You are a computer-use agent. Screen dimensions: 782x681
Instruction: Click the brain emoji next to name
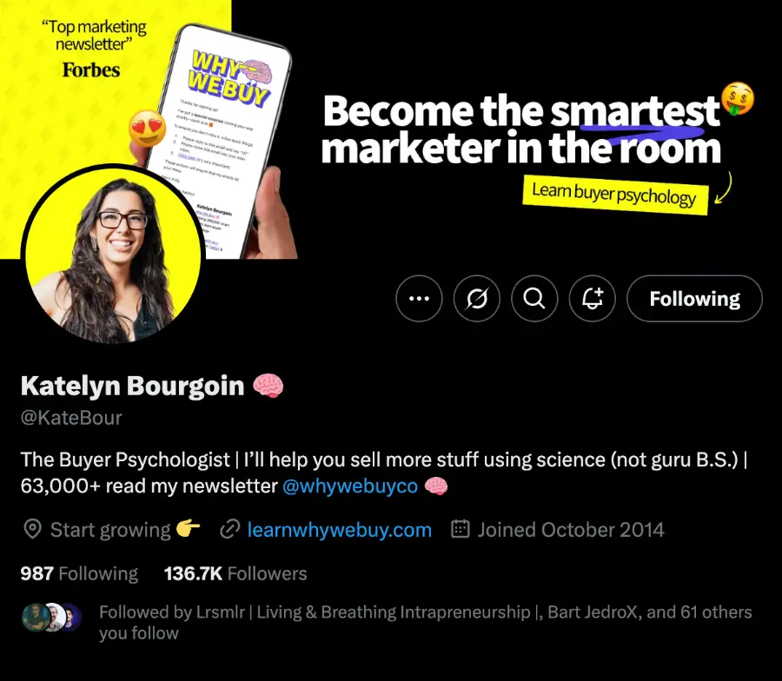click(x=268, y=387)
